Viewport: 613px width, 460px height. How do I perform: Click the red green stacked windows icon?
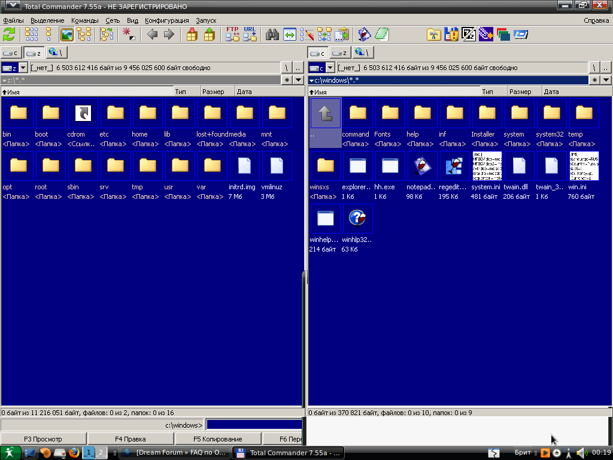tap(503, 34)
